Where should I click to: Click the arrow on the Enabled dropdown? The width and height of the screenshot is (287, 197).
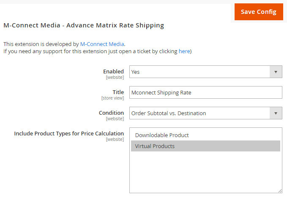276,72
